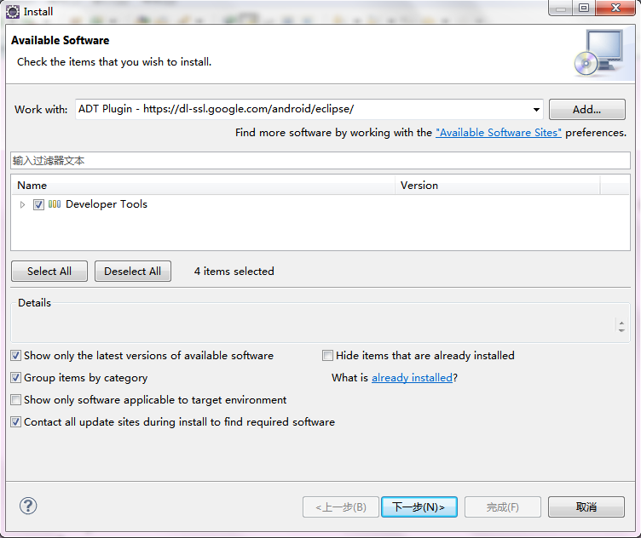Close the Install dialog window
The width and height of the screenshot is (641, 538).
(x=615, y=8)
